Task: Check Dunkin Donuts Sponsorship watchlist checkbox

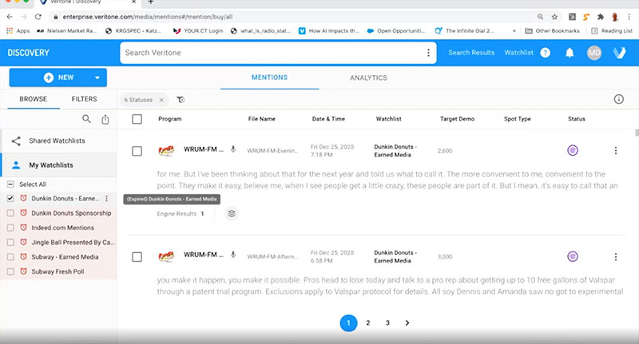Action: (x=10, y=213)
